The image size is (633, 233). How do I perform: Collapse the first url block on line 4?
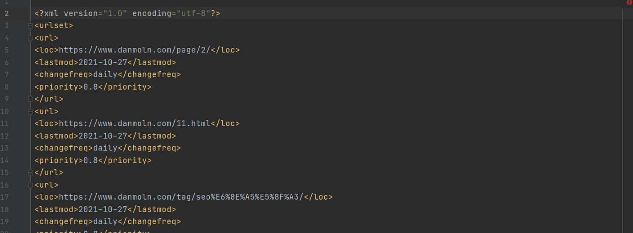[x=30, y=38]
